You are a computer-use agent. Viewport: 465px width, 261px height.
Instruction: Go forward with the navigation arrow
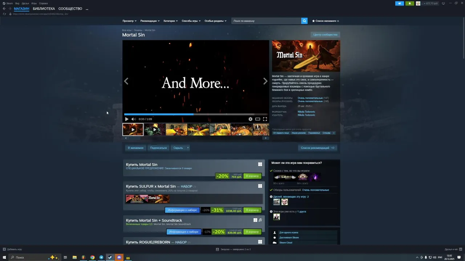[9, 9]
